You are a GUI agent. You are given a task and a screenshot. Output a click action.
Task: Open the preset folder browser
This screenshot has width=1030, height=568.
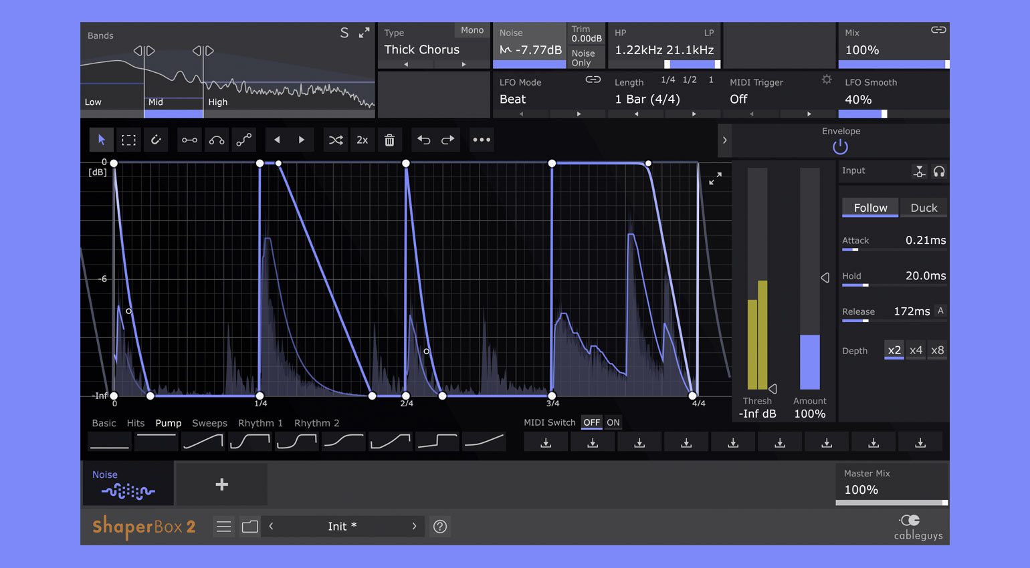[250, 527]
